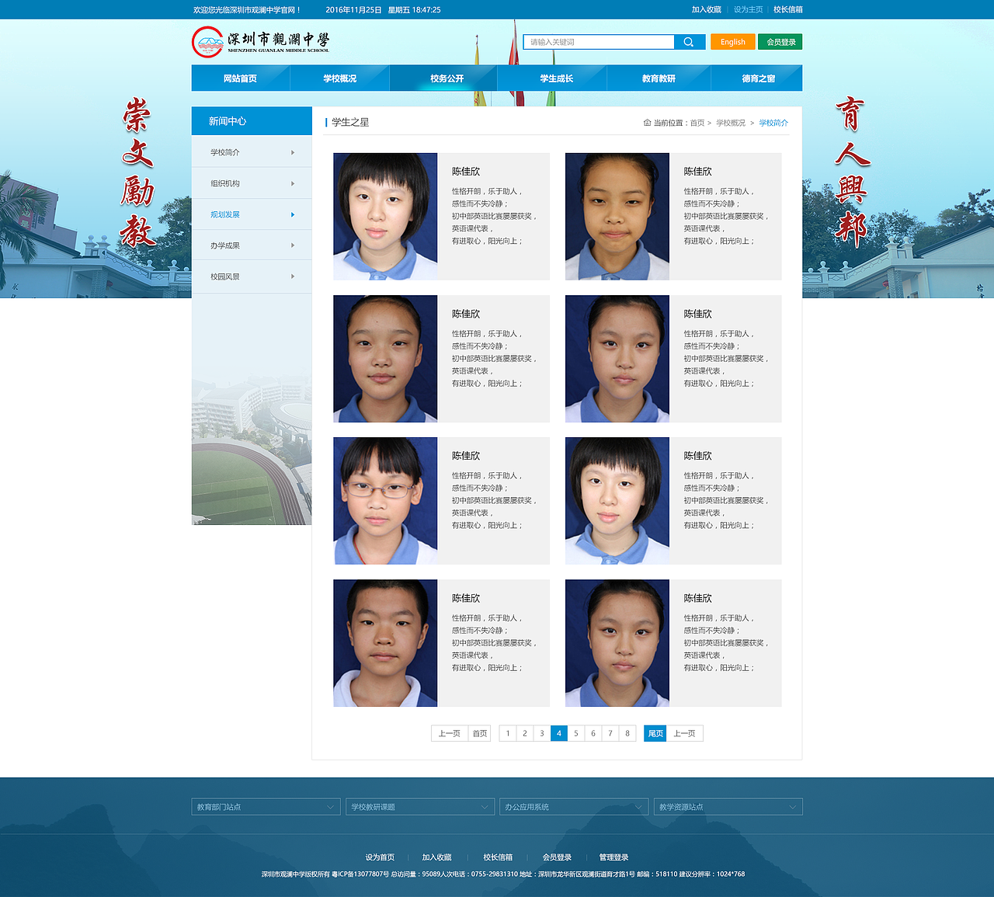
Task: Open the first student photo with bob haircut
Action: click(x=385, y=217)
